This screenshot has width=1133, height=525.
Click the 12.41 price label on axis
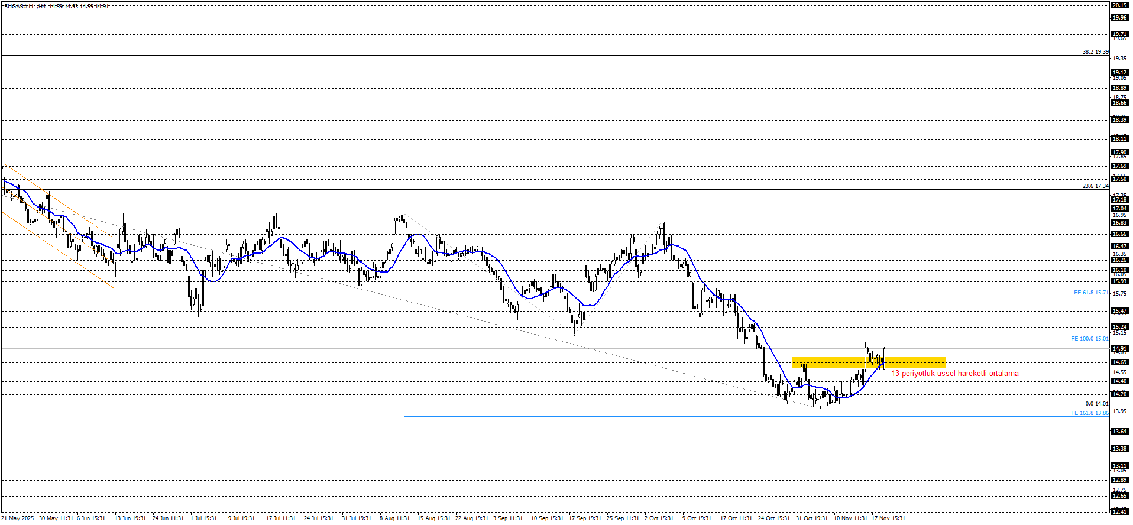(x=1119, y=511)
